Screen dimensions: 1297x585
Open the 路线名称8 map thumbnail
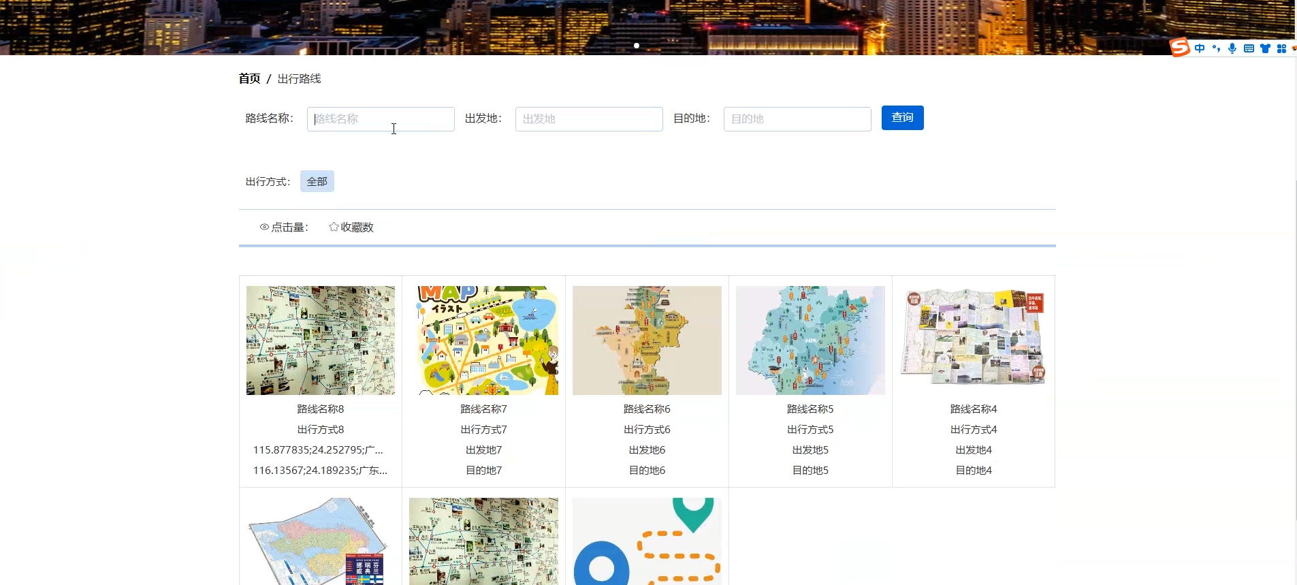point(321,341)
